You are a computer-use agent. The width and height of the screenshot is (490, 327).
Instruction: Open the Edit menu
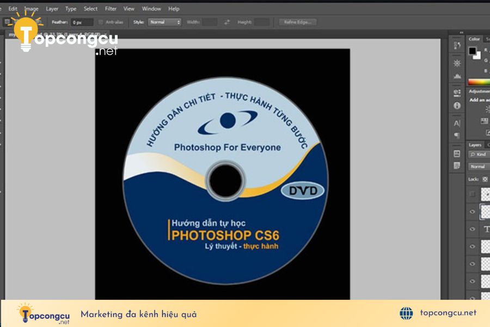13,9
